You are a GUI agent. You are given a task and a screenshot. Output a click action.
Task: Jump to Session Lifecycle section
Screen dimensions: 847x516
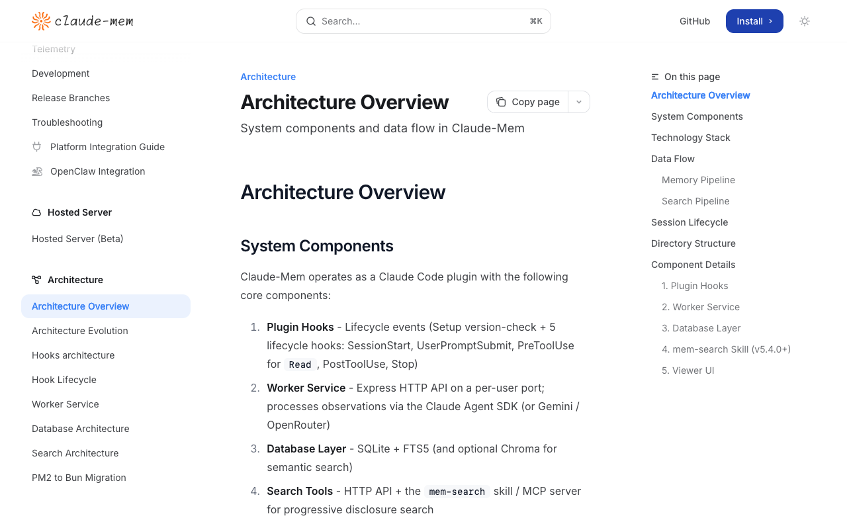click(x=690, y=222)
